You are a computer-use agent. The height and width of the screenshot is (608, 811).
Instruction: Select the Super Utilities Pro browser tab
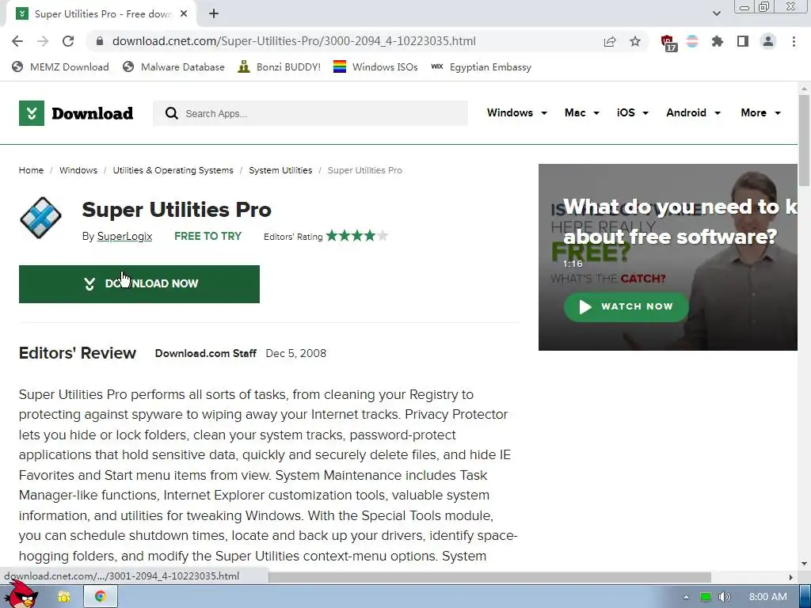coord(101,14)
